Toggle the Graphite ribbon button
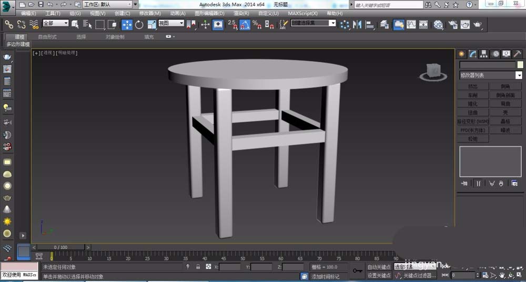The image size is (526, 282). coord(399,25)
